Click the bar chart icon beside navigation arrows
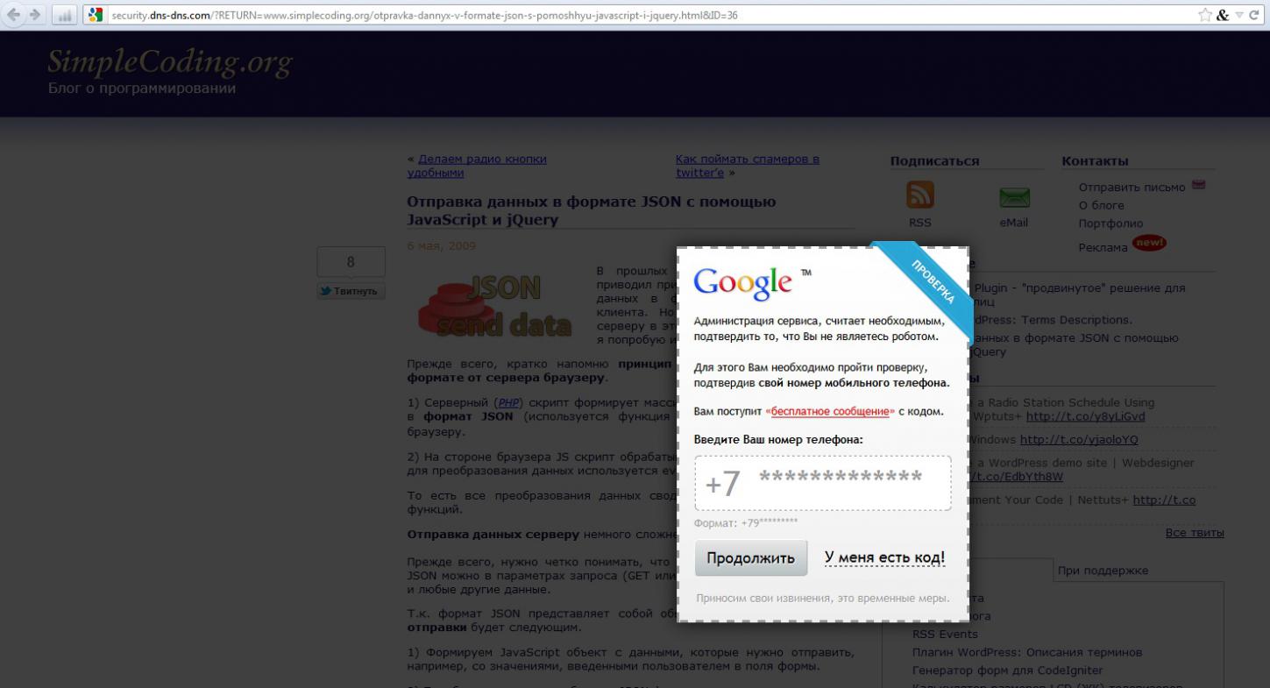1270x688 pixels. (64, 15)
